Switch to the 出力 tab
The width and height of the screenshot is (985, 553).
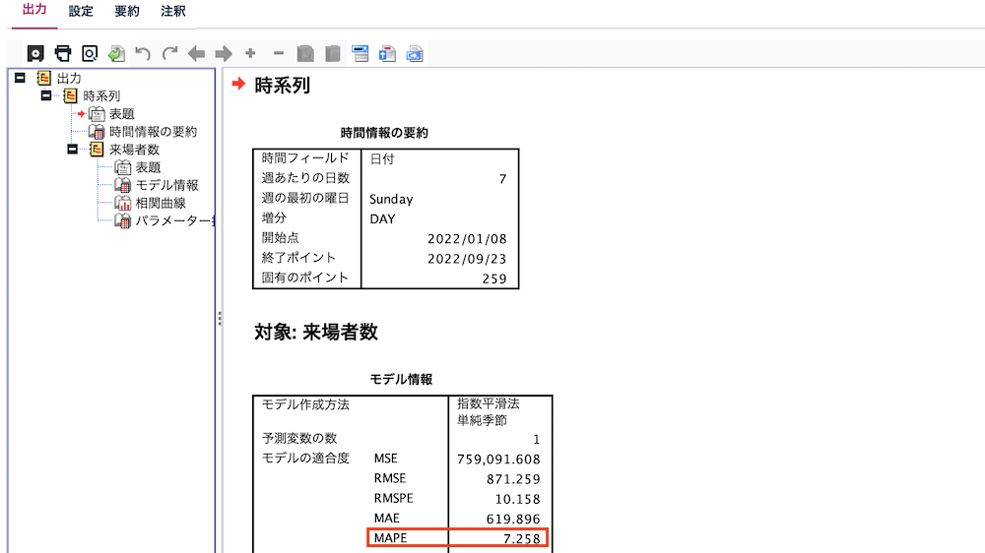click(x=34, y=10)
